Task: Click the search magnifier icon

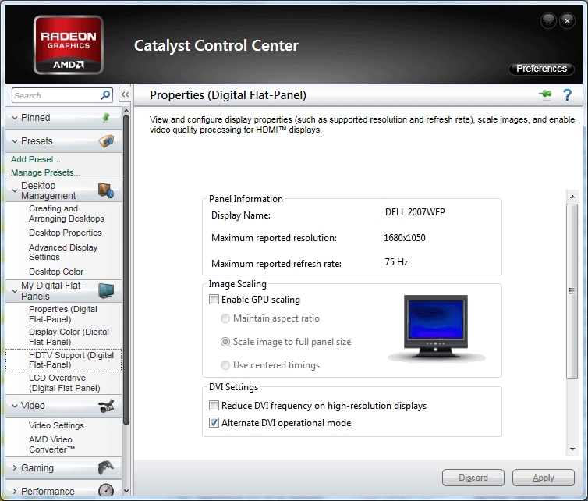Action: click(x=105, y=95)
